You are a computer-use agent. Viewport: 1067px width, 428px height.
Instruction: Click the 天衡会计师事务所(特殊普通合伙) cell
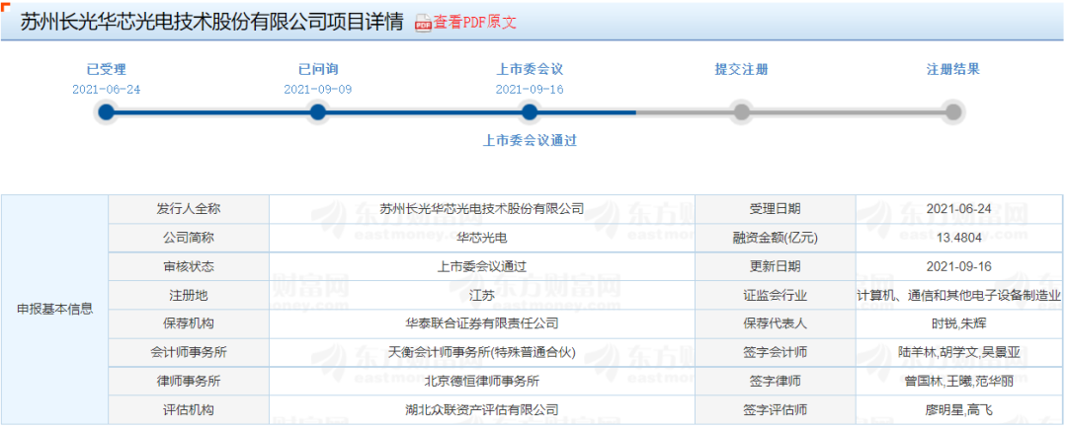(482, 353)
